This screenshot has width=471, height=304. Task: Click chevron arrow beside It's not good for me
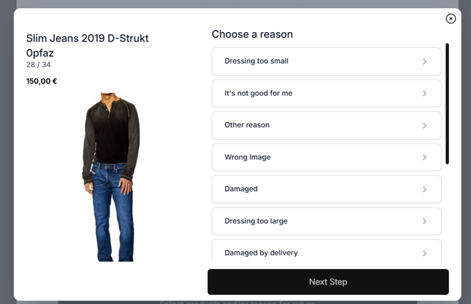pos(424,93)
